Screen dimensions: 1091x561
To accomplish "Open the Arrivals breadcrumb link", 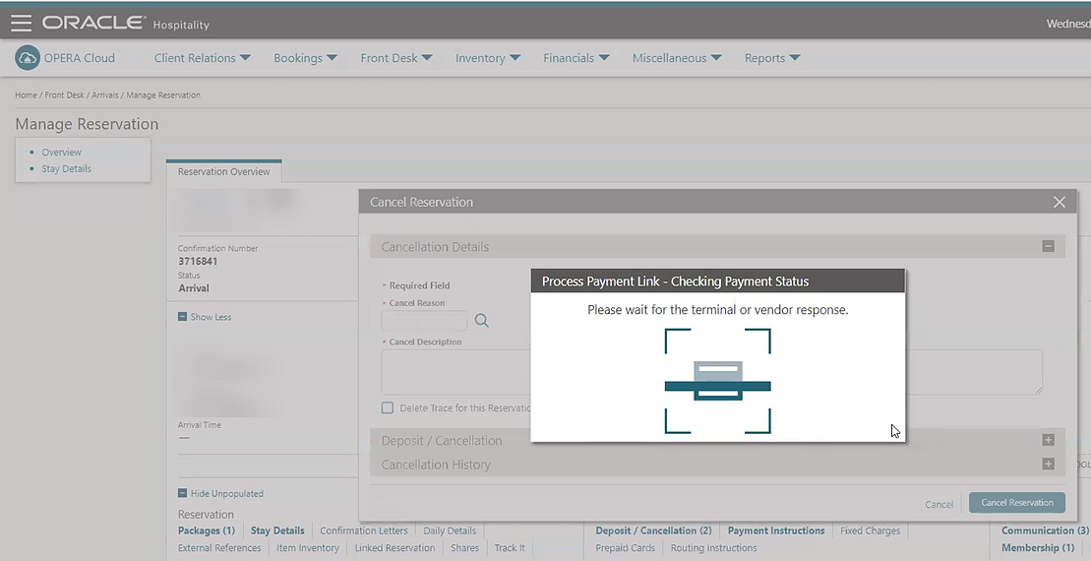I will tap(105, 94).
